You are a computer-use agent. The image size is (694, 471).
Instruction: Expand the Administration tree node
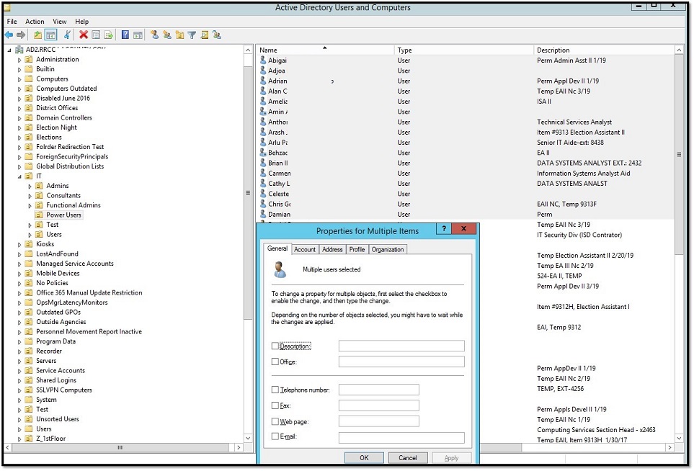19,60
